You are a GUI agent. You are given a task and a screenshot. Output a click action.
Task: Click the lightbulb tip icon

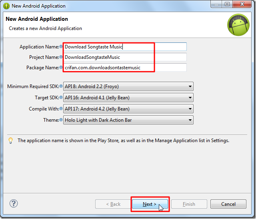pyautogui.click(x=11, y=141)
